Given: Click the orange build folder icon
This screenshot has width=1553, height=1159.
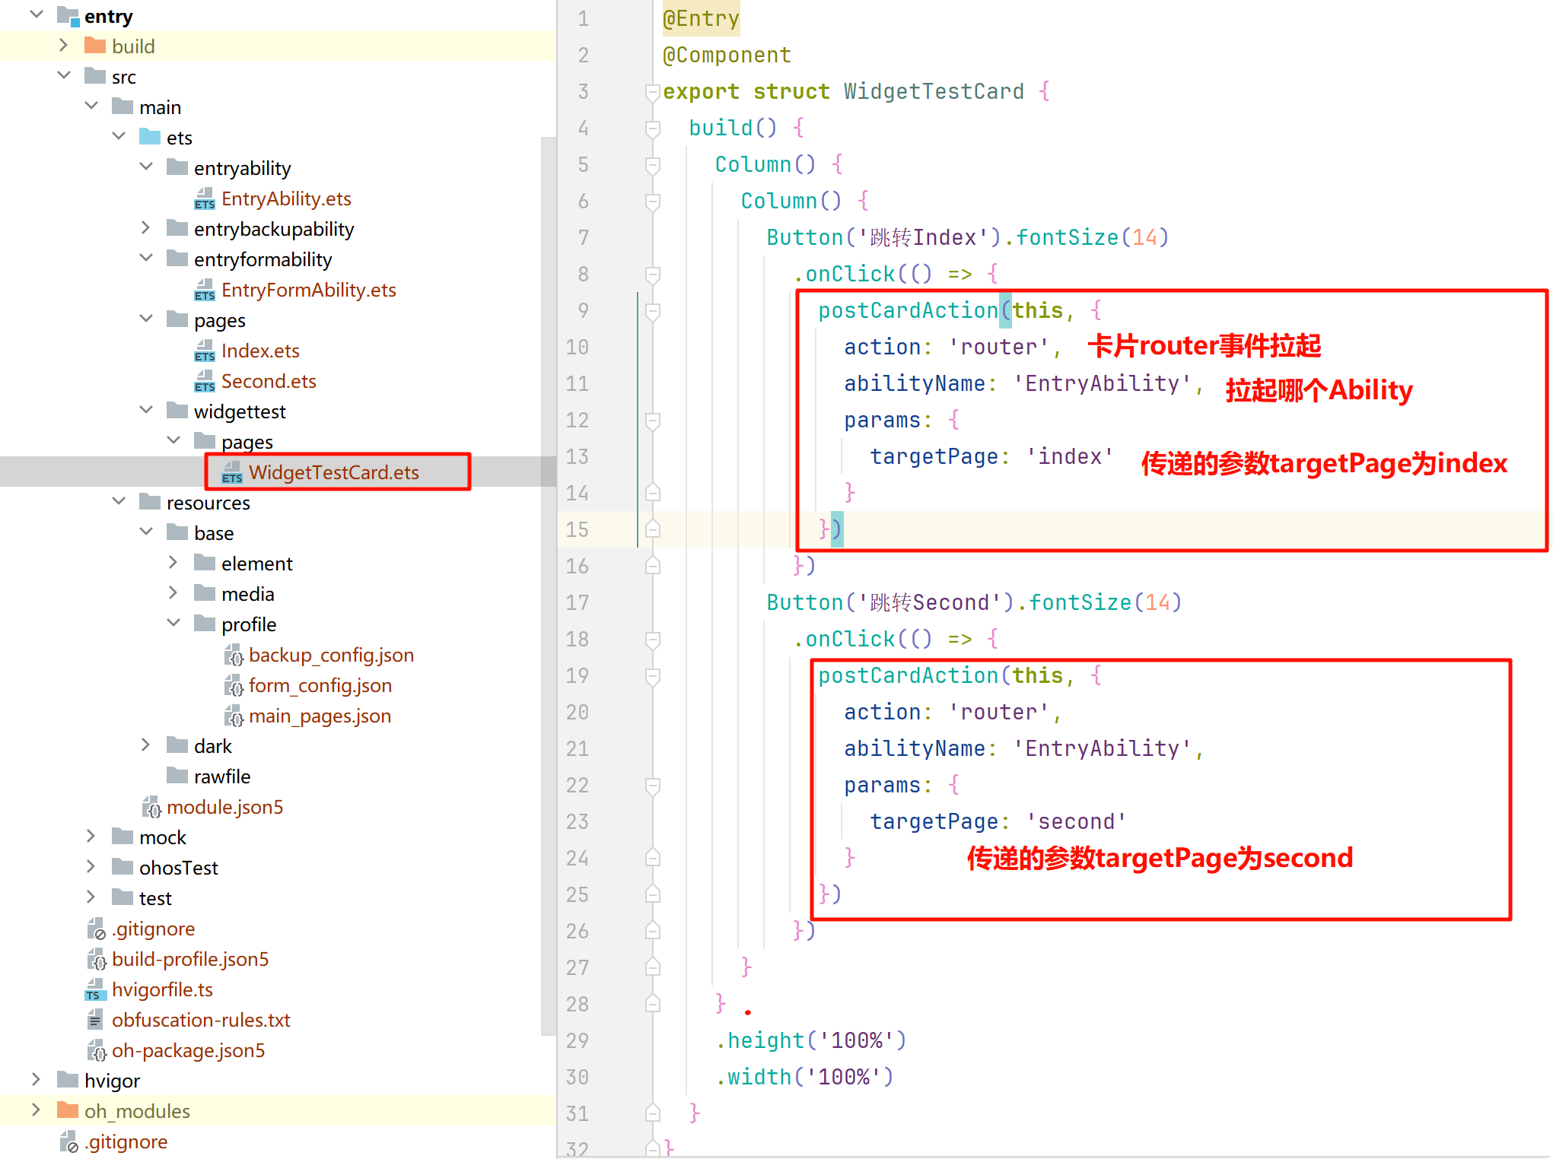Looking at the screenshot, I should click(95, 46).
